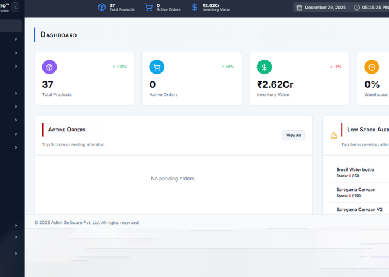Click the '-2%' trend badge
389x277 pixels.
[x=338, y=67]
